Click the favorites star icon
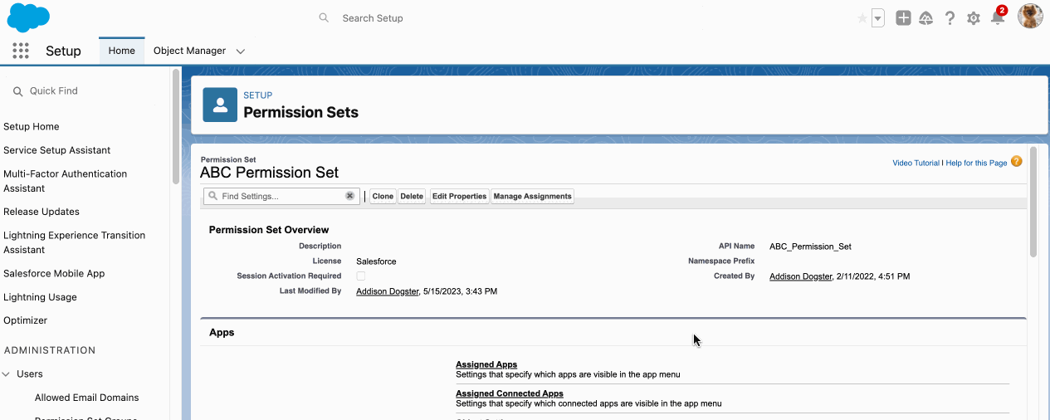This screenshot has height=420, width=1050. [862, 18]
